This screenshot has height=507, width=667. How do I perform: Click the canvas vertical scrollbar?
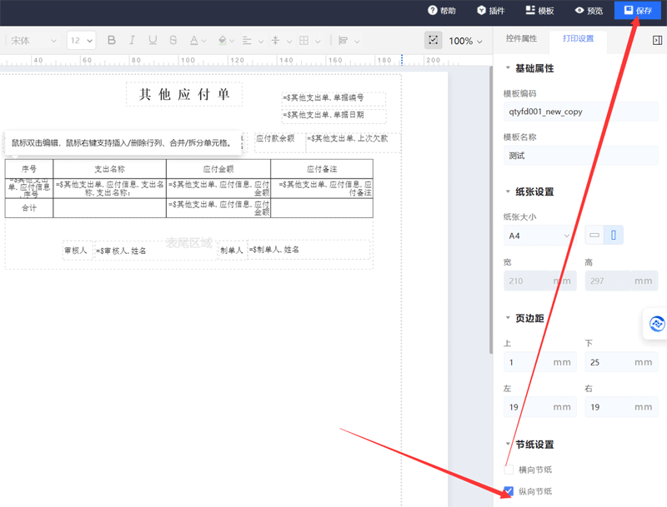coord(491,210)
